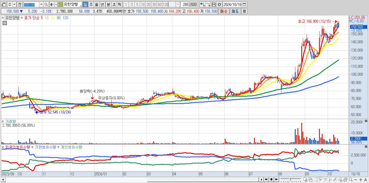The image size is (369, 183).
Task: Click the dotted trend line chart icon in bottom toolbar
Action: (x=315, y=180)
